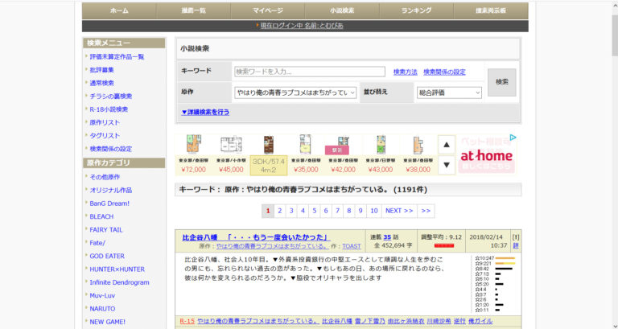Open the 原作 source work dropdown
Viewport: 618px width, 329px height.
point(295,93)
